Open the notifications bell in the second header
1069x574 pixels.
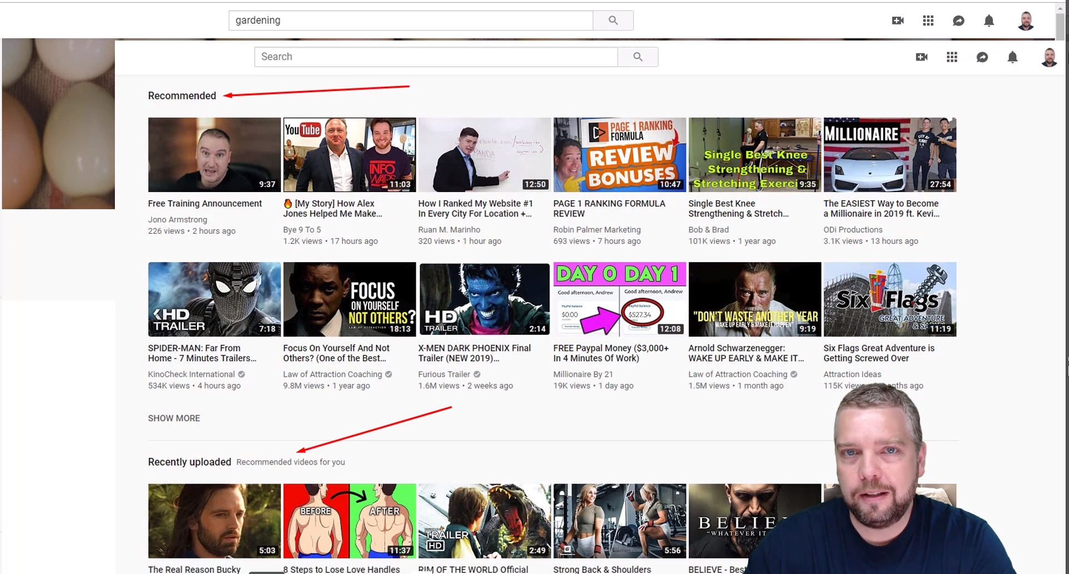click(x=1012, y=57)
